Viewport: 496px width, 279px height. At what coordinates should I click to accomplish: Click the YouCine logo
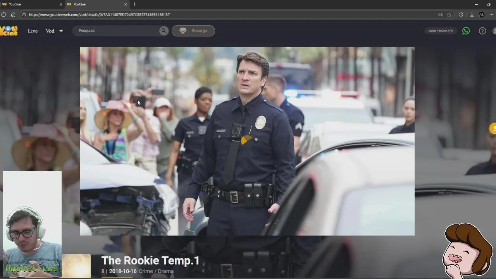9,31
